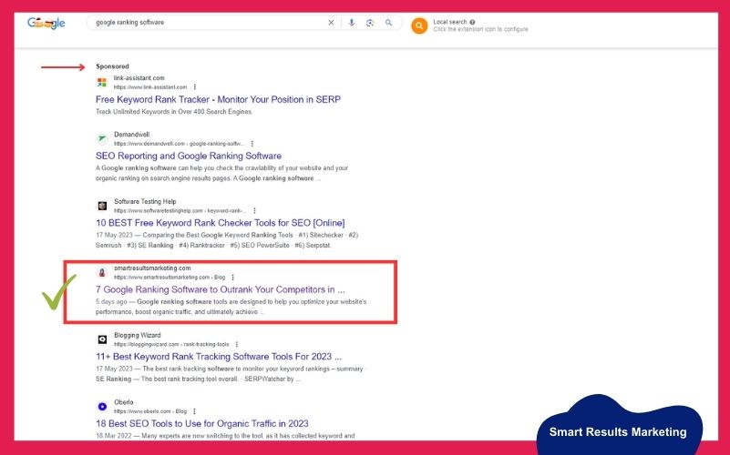The width and height of the screenshot is (730, 455).
Task: Open three-dot menu for link-assistant.com result
Action: [195, 87]
